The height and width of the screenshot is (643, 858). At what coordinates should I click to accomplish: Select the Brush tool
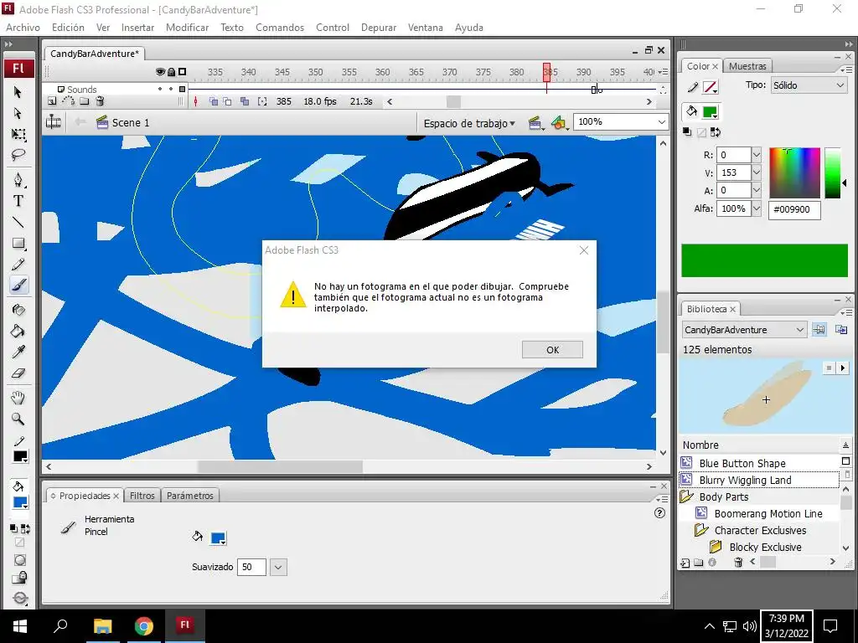pos(18,285)
